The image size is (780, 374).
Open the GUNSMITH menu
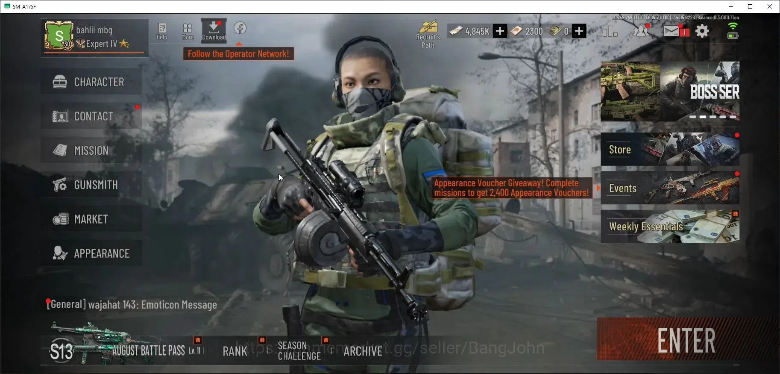click(x=91, y=185)
